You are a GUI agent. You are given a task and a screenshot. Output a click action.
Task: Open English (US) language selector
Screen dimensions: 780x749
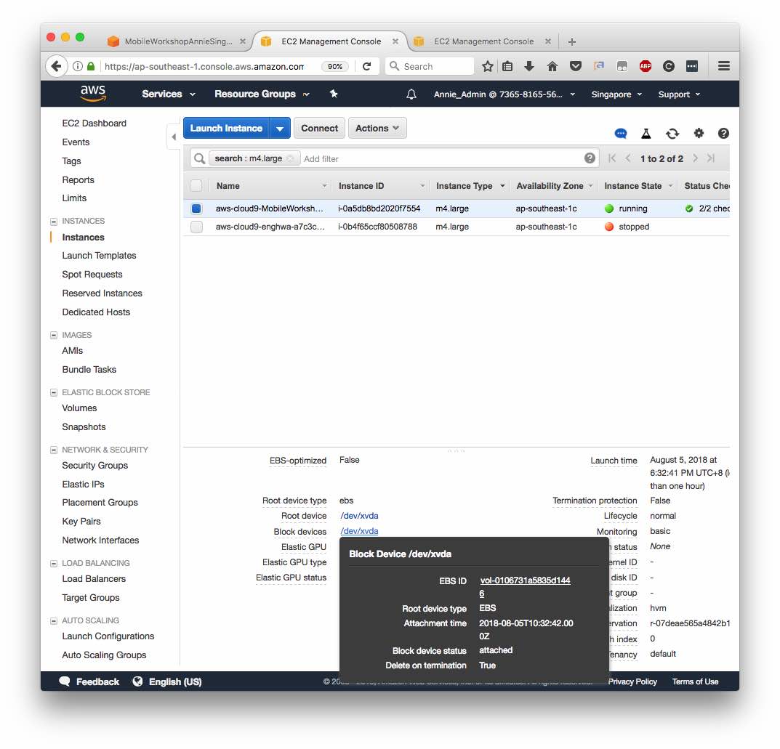tap(167, 681)
